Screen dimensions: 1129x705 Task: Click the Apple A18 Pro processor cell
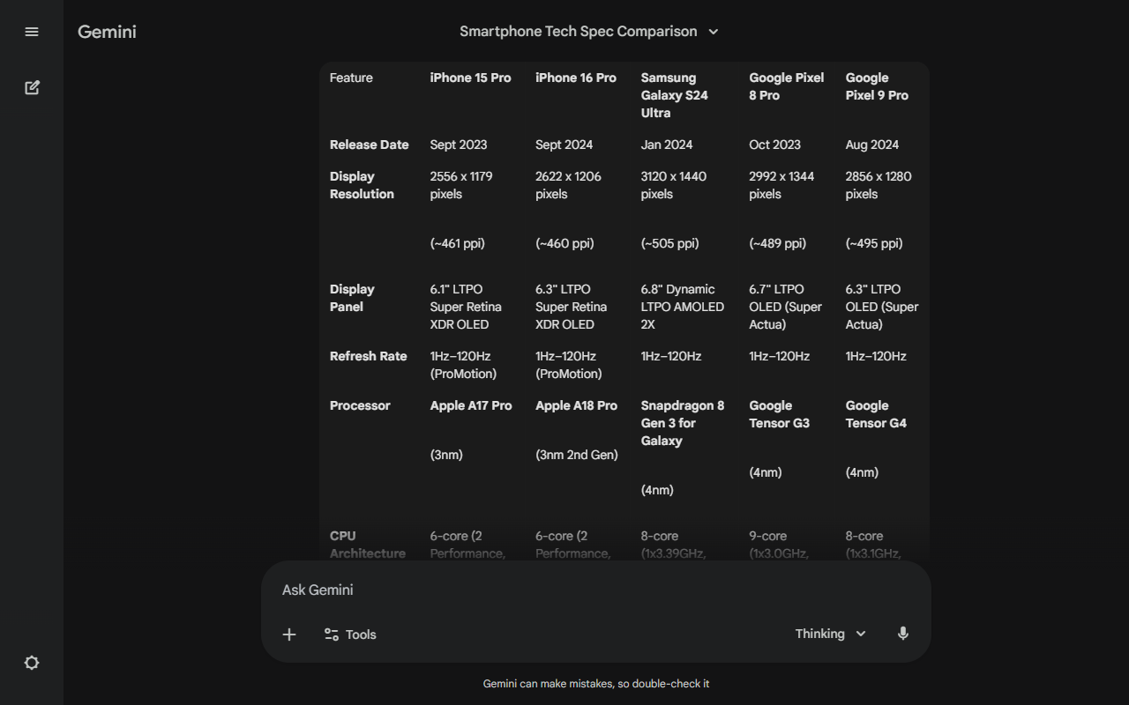tap(577, 405)
